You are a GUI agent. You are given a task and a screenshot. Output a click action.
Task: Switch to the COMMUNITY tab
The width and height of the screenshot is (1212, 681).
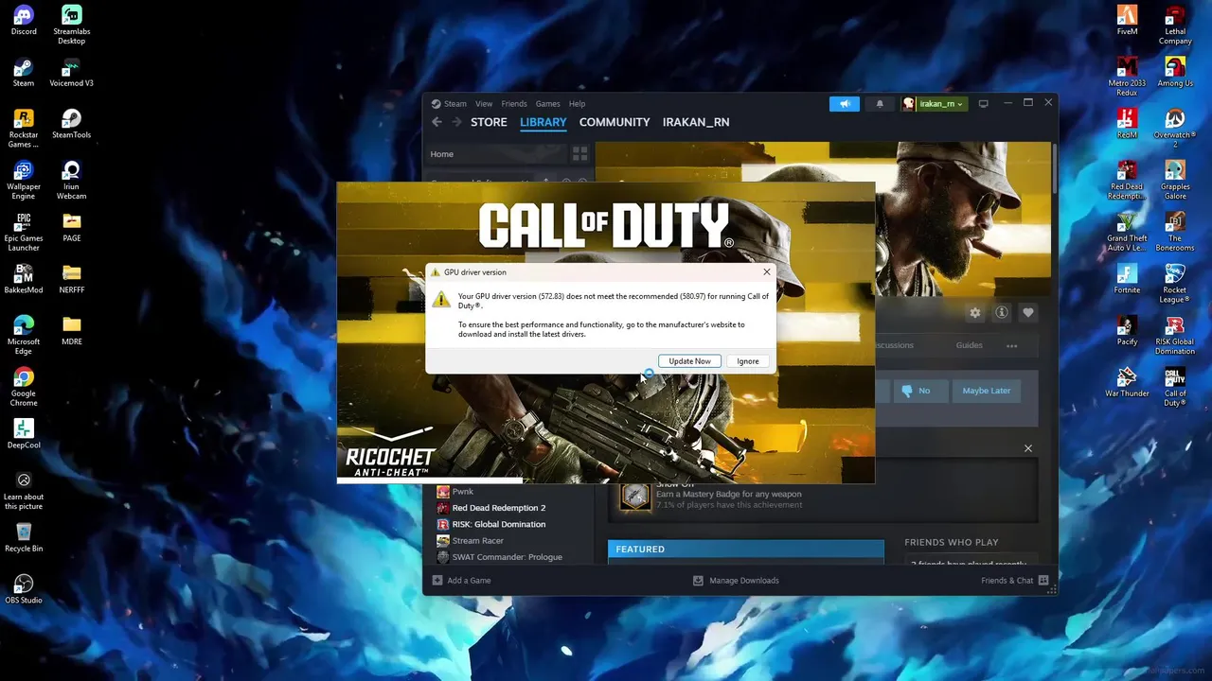615,122
